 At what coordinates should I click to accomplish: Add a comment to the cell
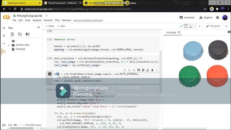pos(139,70)
